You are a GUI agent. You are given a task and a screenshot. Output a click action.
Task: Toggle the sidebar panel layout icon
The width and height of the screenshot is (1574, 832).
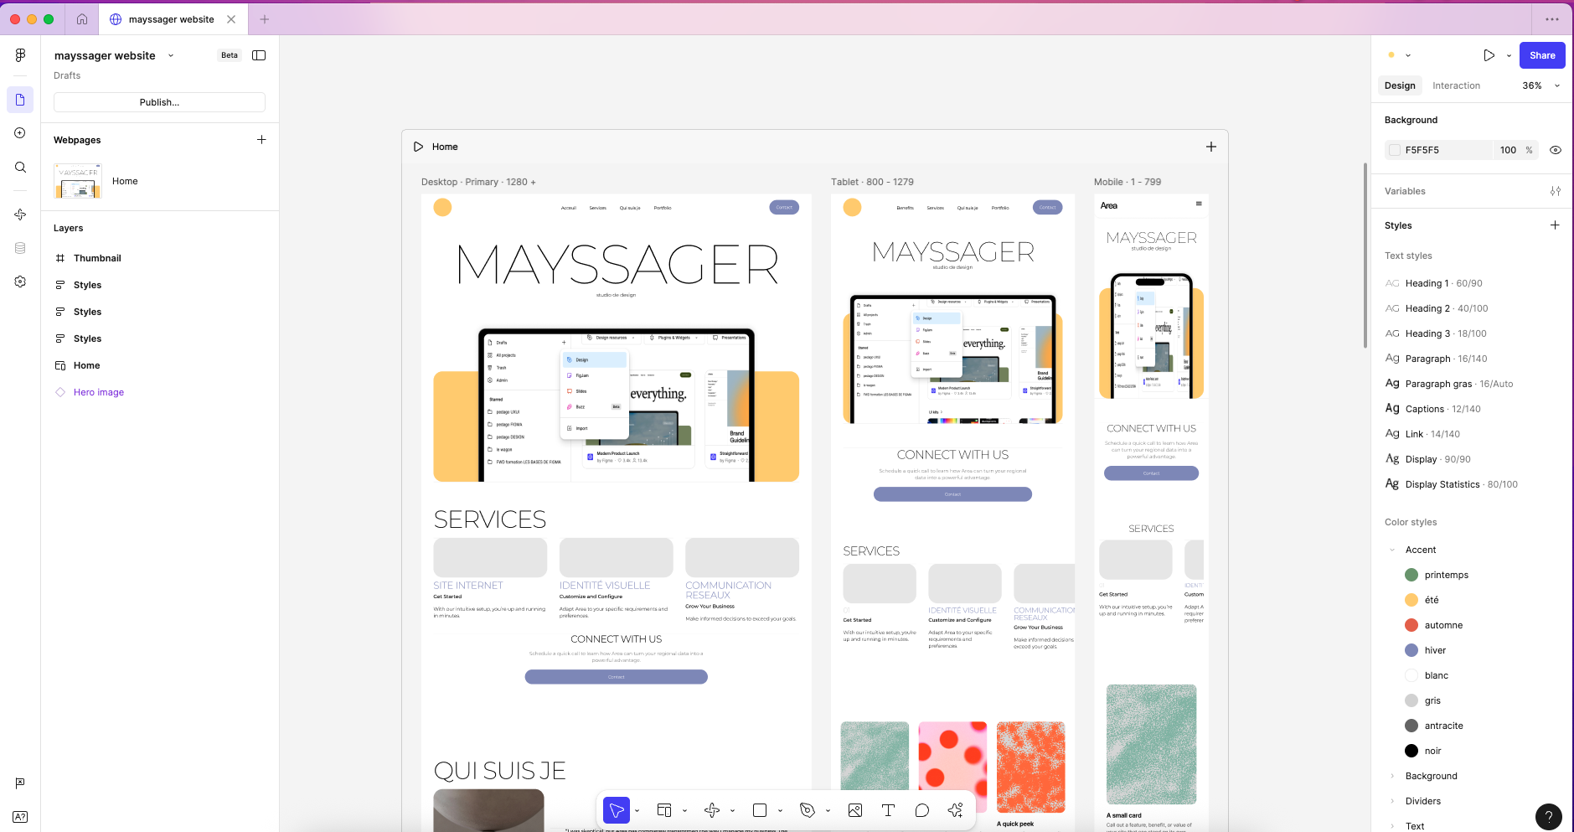[x=259, y=55]
